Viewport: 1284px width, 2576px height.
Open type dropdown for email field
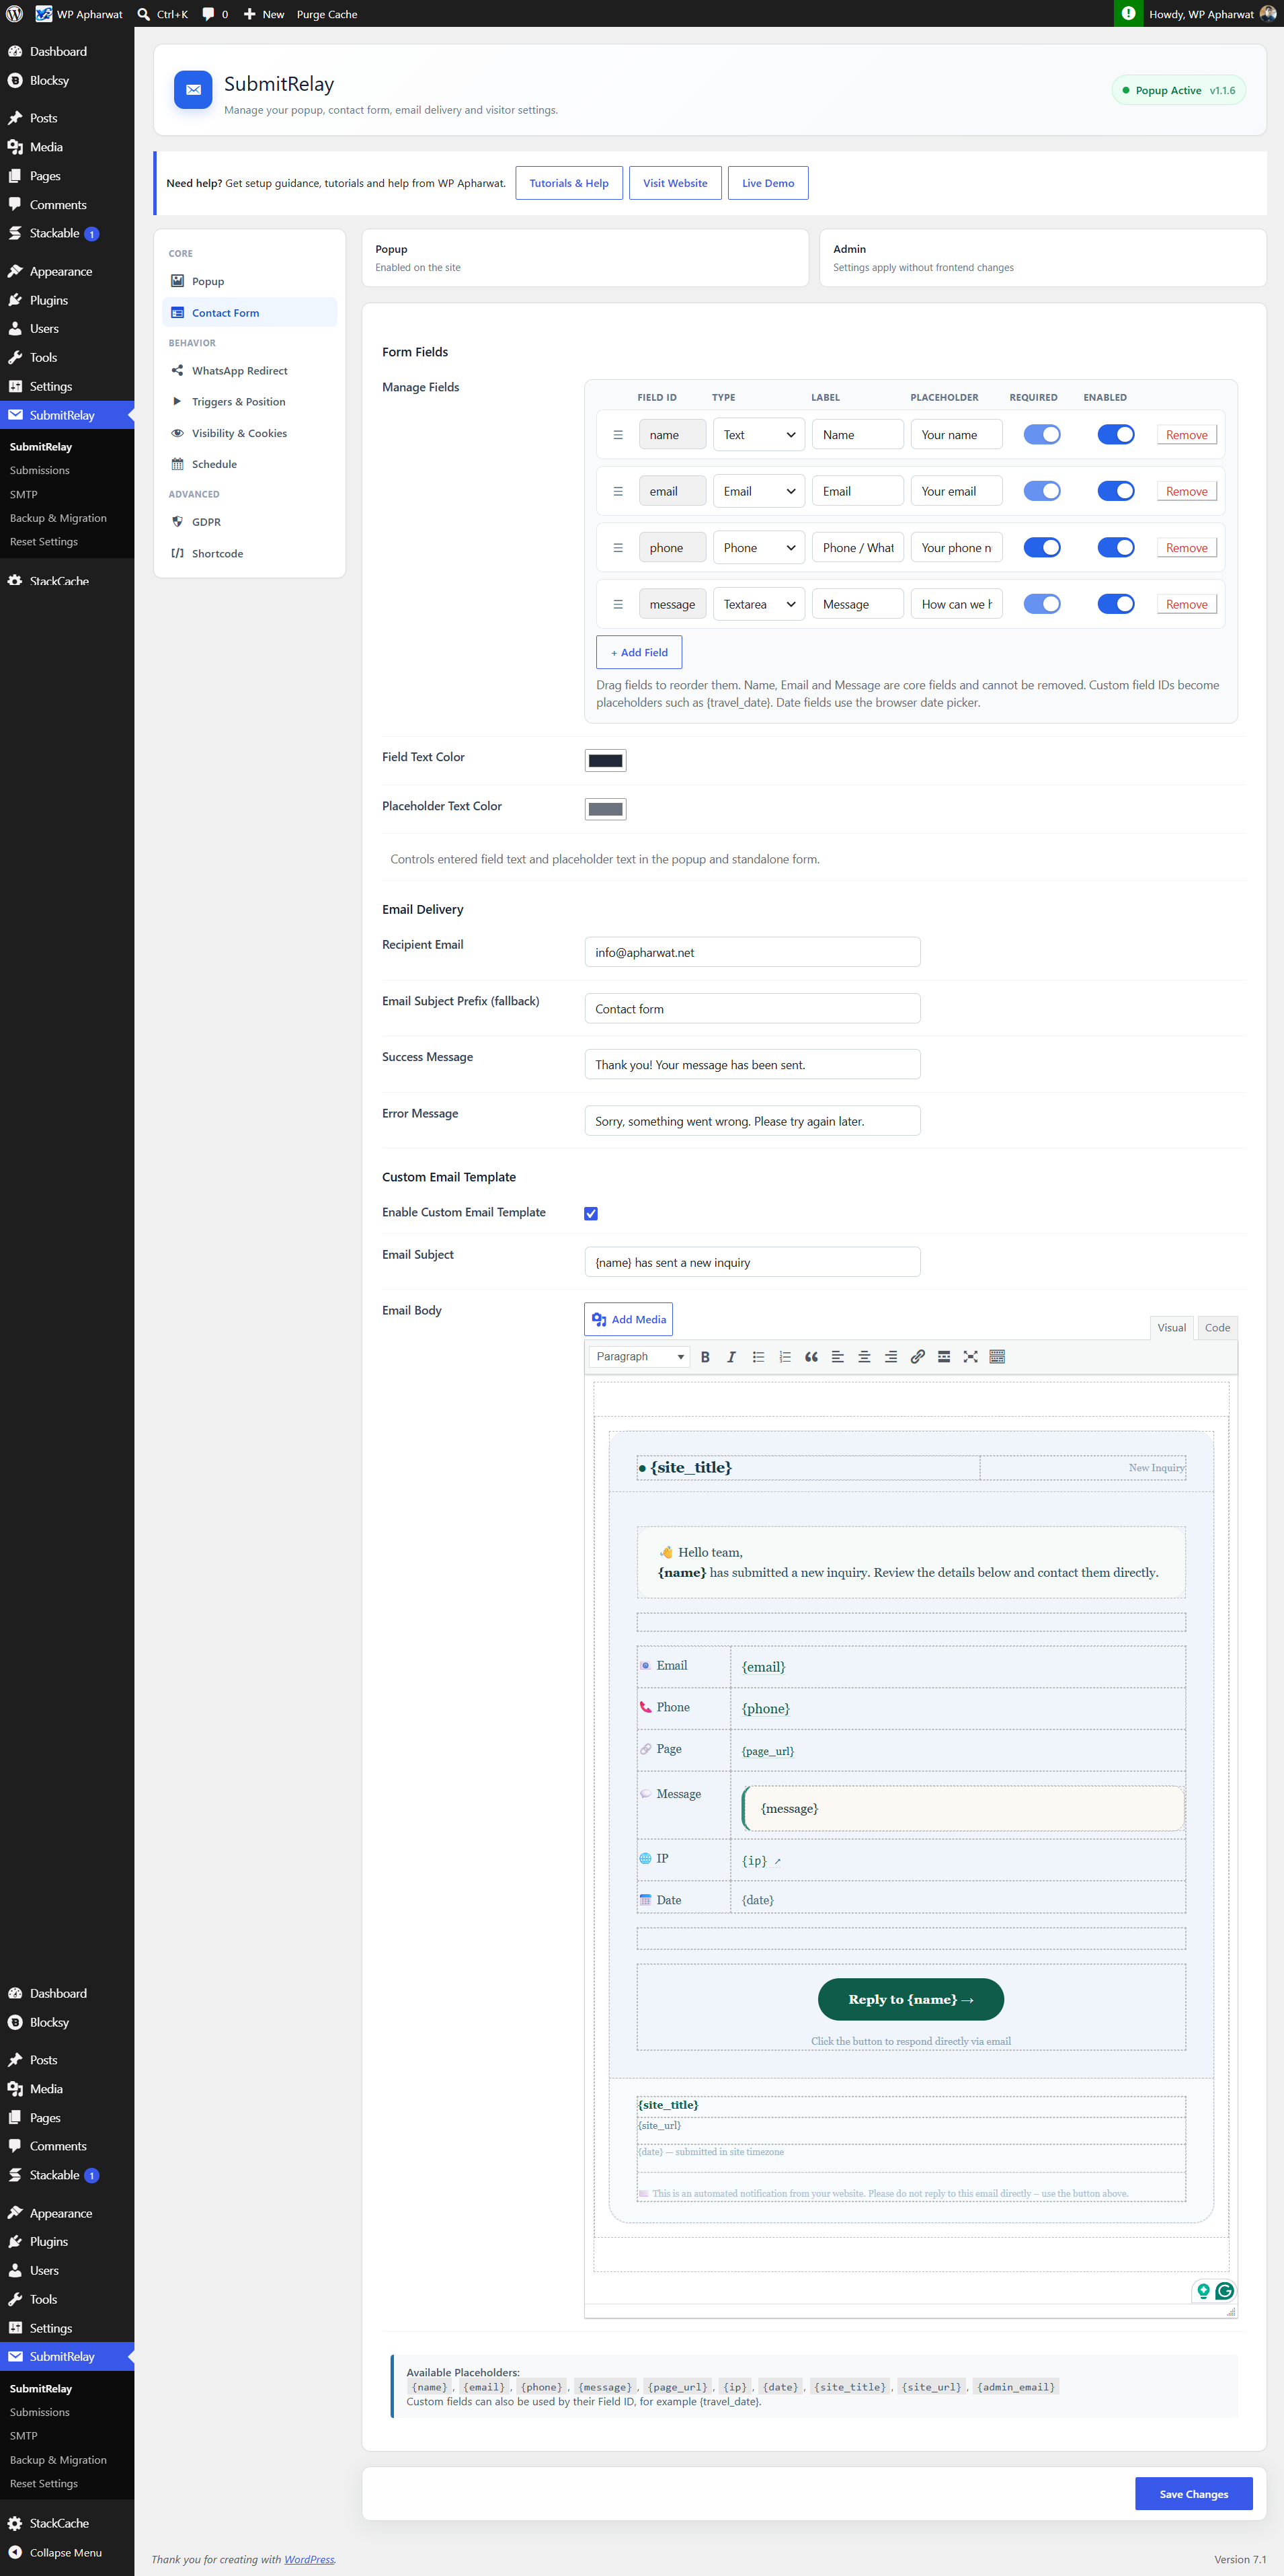[759, 491]
